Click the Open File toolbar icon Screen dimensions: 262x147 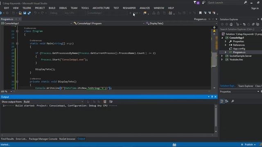coord(20,13)
